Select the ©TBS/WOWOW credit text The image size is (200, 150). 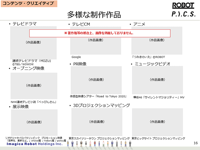[23, 64]
